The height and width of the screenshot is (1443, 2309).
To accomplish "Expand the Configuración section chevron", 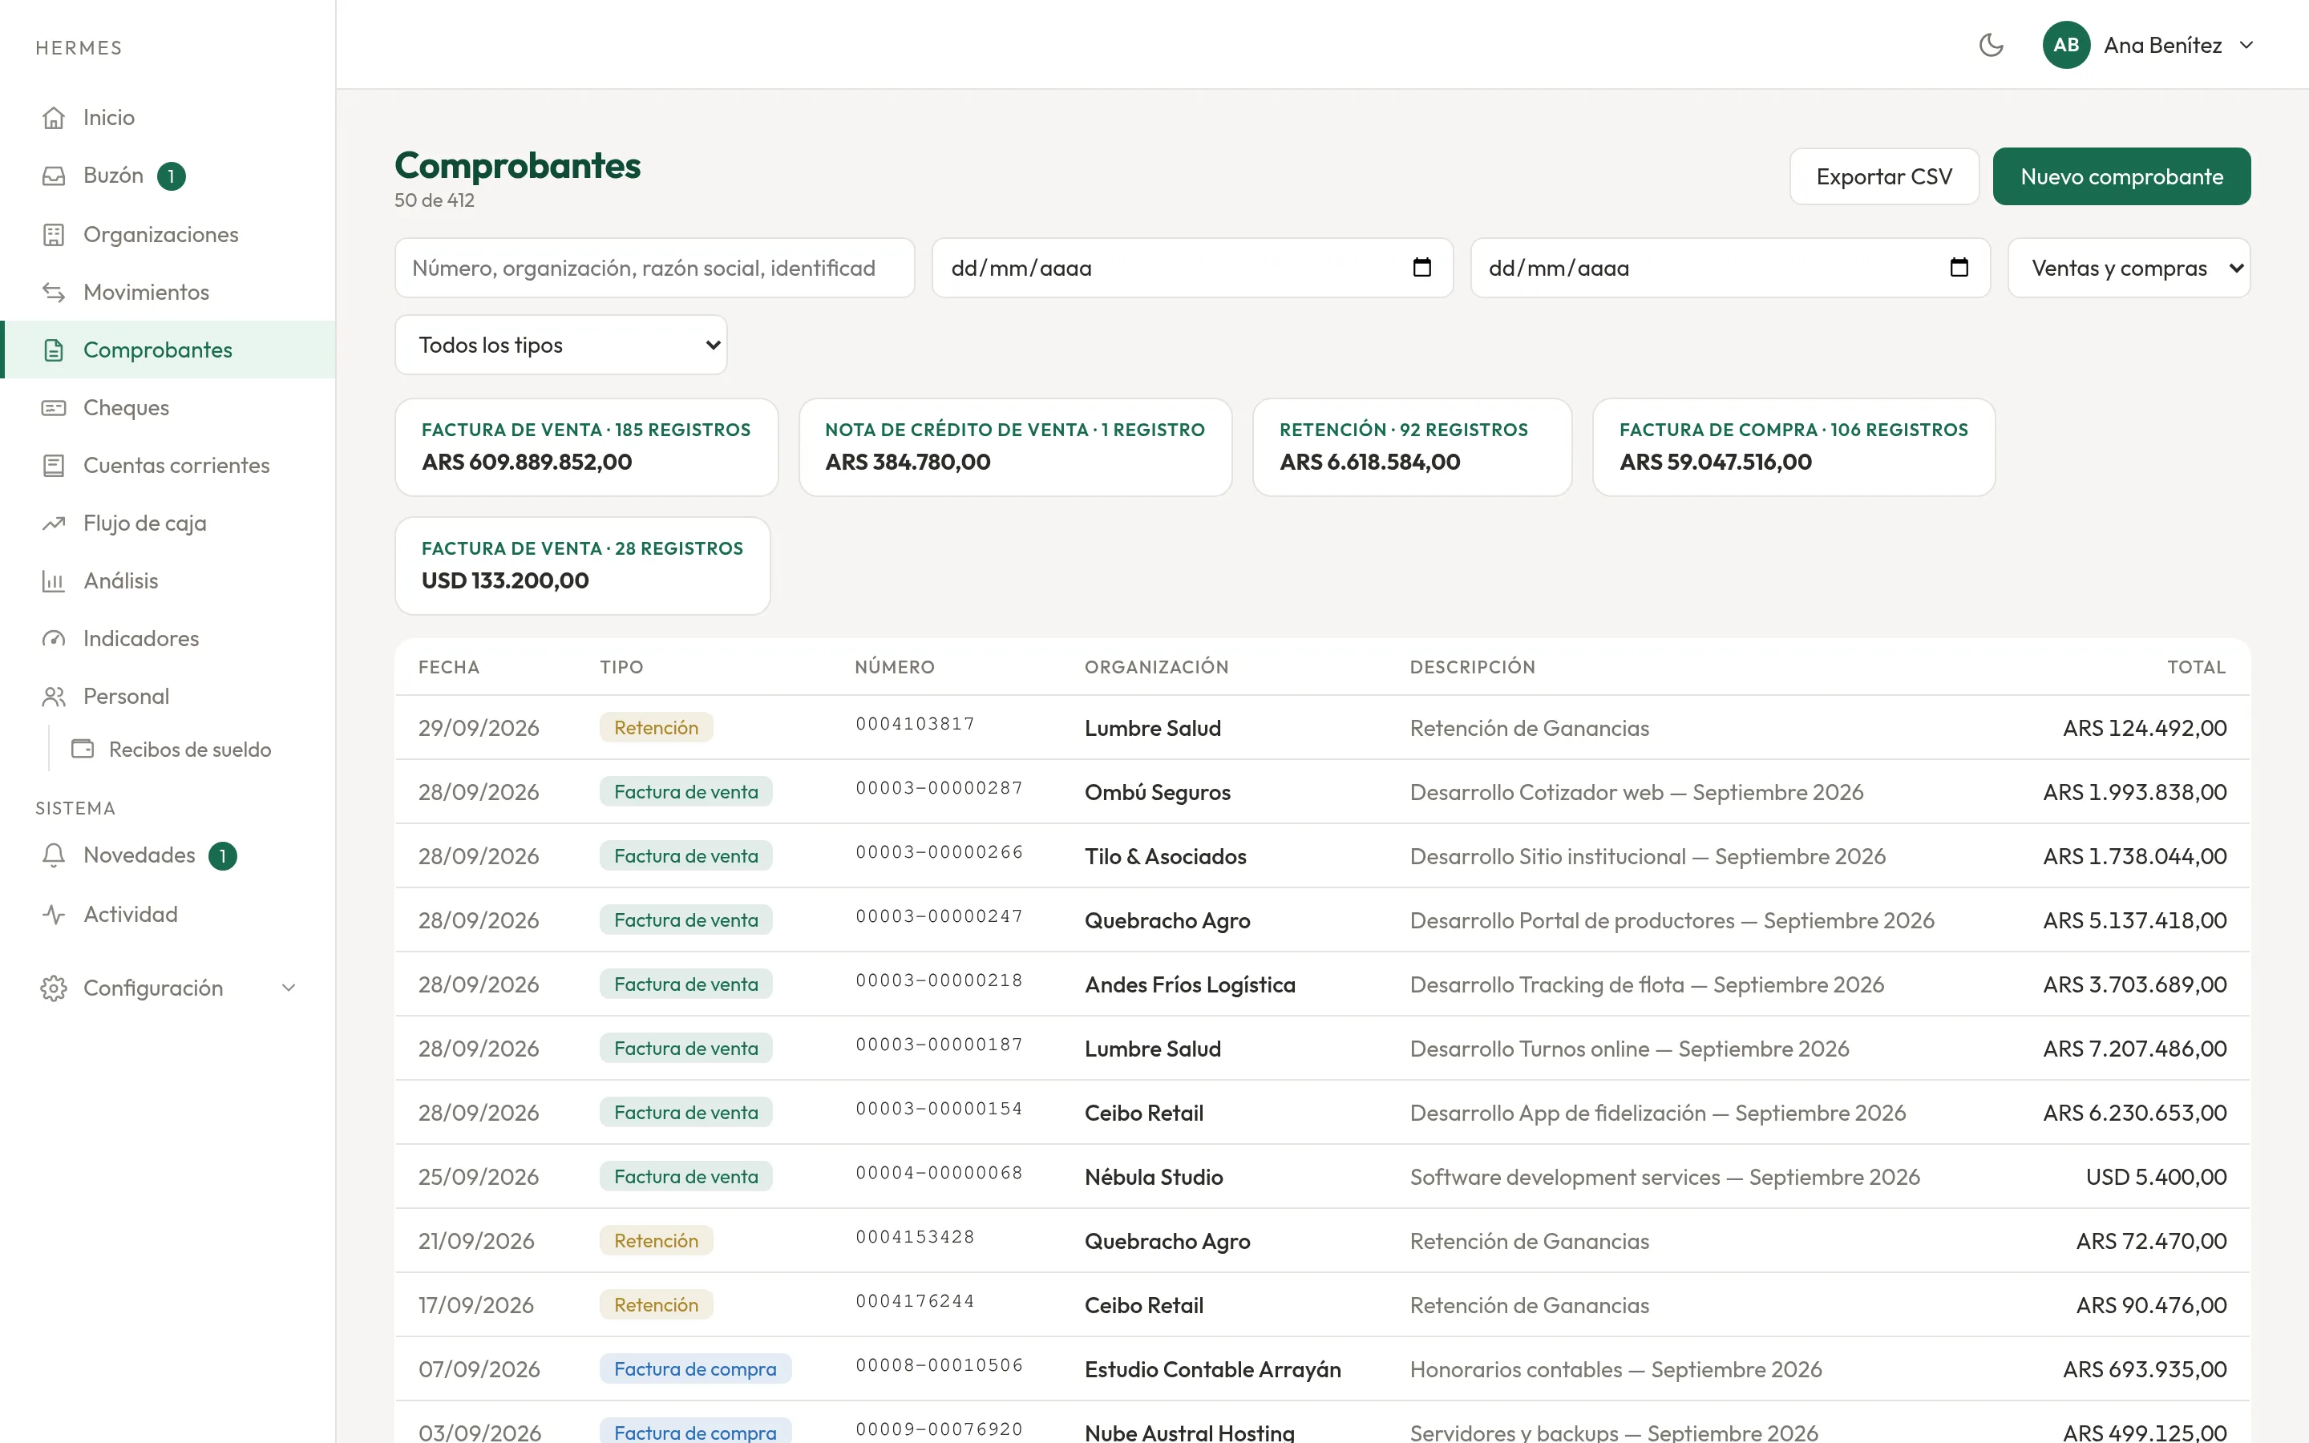I will (288, 988).
